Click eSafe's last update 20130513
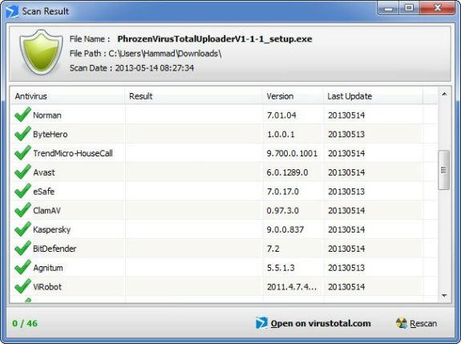The width and height of the screenshot is (461, 344). [346, 192]
